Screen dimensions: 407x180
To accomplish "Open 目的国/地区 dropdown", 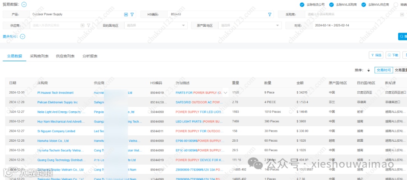I will (156, 26).
